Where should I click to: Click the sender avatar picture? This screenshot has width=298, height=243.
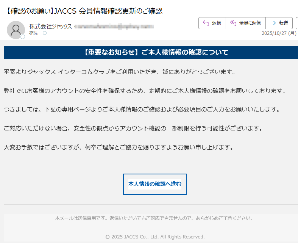pos(16,30)
